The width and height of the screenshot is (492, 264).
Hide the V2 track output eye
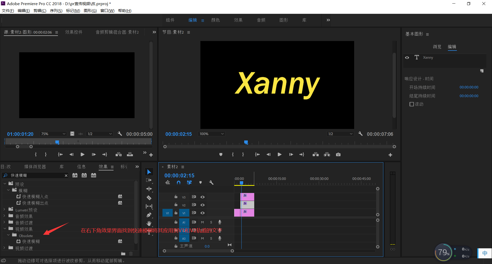tap(202, 205)
